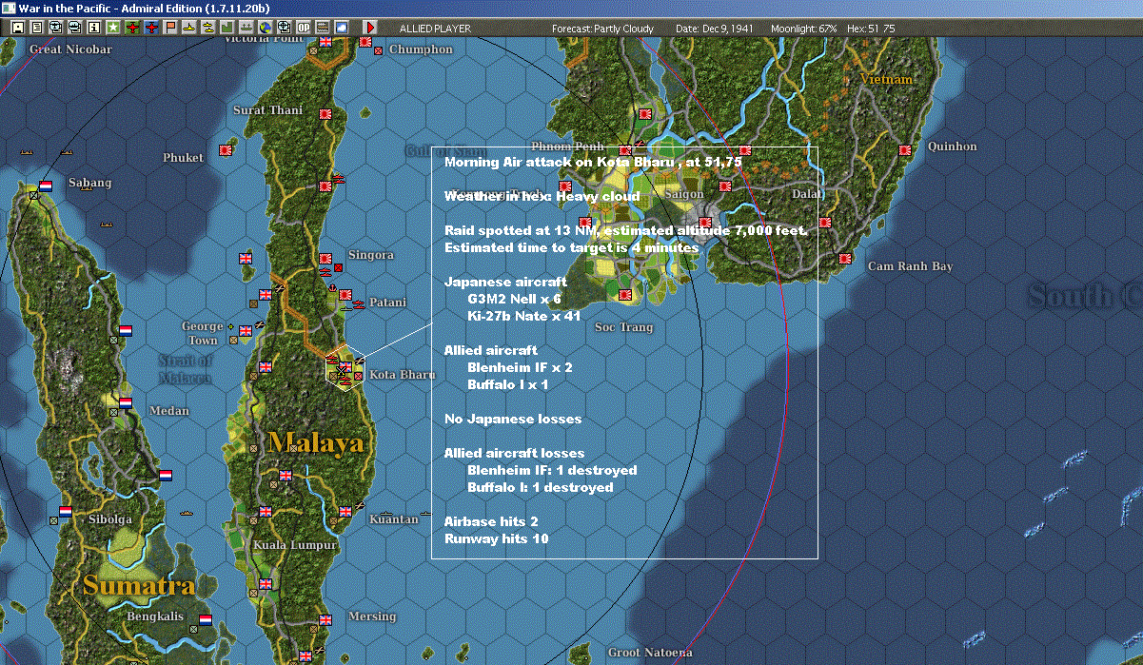
Task: Select the Japanese base flag at Patani
Action: point(346,295)
